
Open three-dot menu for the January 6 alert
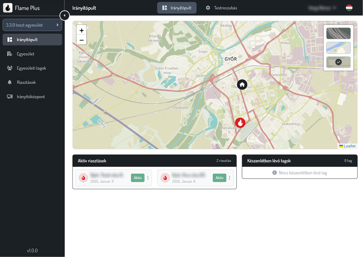(229, 178)
